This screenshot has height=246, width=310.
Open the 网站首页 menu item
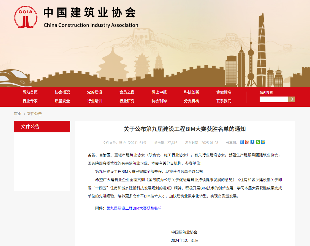tap(30, 92)
